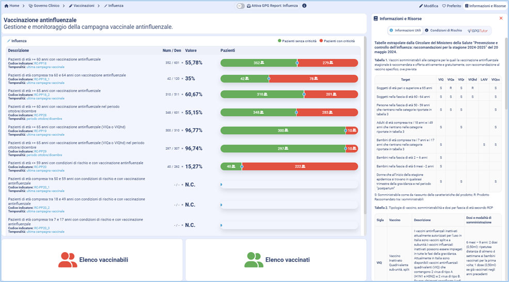Image resolution: width=509 pixels, height=282 pixels.
Task: Click green bar segment showing 352 patients
Action: [258, 62]
